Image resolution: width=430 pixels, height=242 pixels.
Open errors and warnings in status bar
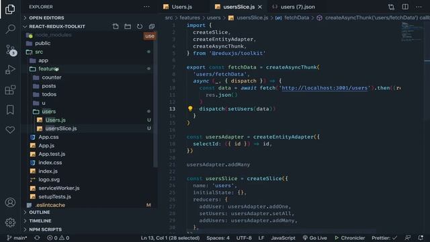click(58, 238)
